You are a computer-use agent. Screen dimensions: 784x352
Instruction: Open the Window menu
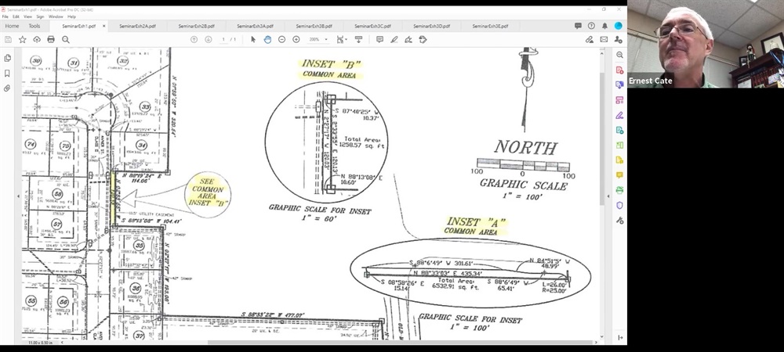pyautogui.click(x=56, y=16)
